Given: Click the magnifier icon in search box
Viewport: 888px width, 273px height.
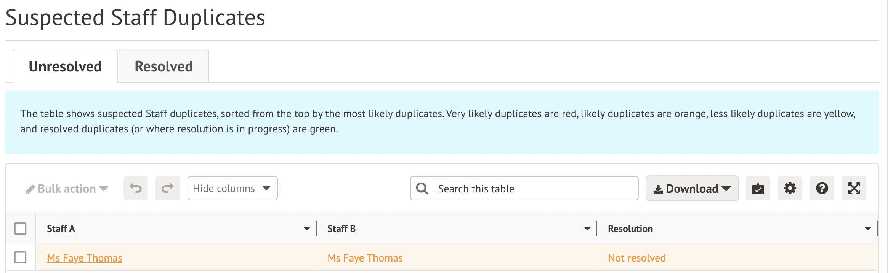Looking at the screenshot, I should (422, 188).
